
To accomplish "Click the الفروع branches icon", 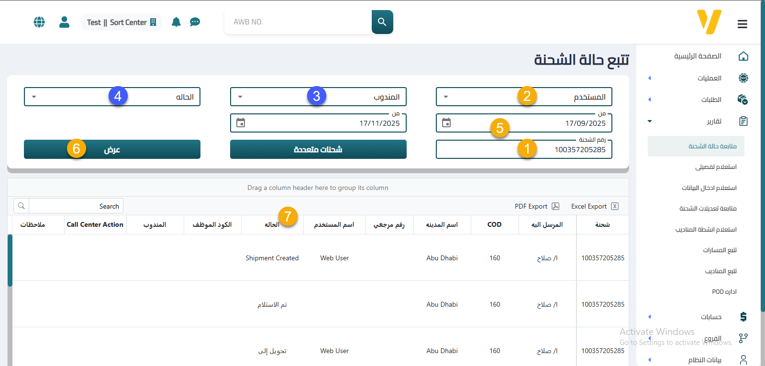I will 743,338.
